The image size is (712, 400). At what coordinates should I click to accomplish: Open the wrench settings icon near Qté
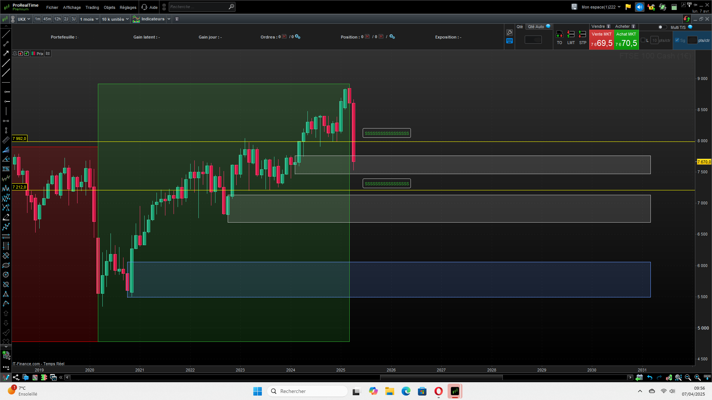pyautogui.click(x=510, y=33)
